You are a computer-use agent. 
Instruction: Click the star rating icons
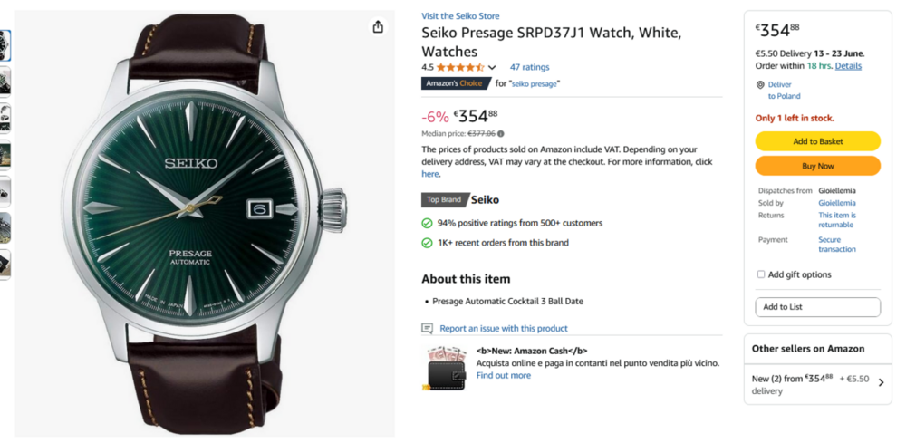(460, 67)
